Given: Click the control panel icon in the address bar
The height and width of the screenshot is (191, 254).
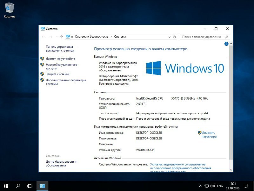Looking at the screenshot, I should click(x=68, y=37).
